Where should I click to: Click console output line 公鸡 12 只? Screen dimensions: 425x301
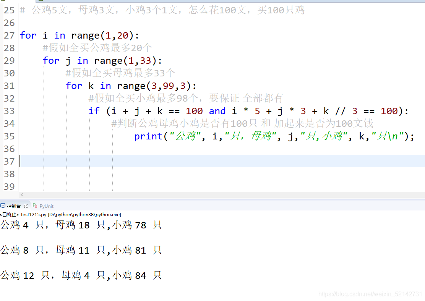81,275
